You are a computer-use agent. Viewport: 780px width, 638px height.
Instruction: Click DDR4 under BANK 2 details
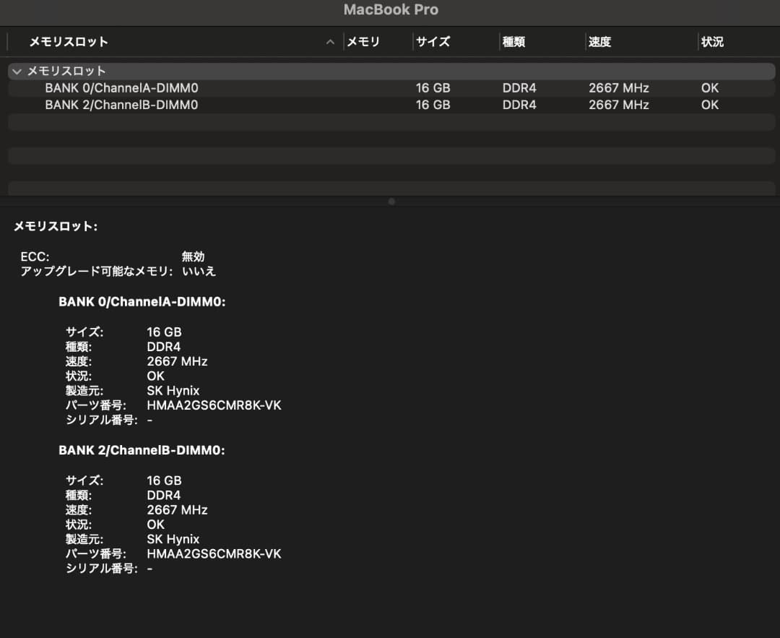click(x=164, y=495)
